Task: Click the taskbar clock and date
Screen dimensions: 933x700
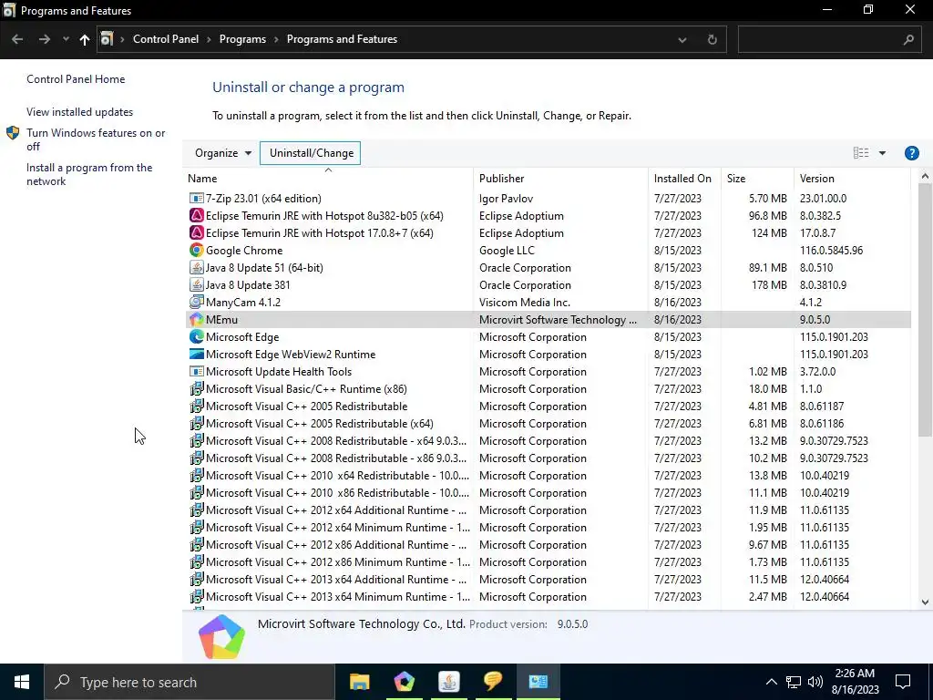Action: 855,682
